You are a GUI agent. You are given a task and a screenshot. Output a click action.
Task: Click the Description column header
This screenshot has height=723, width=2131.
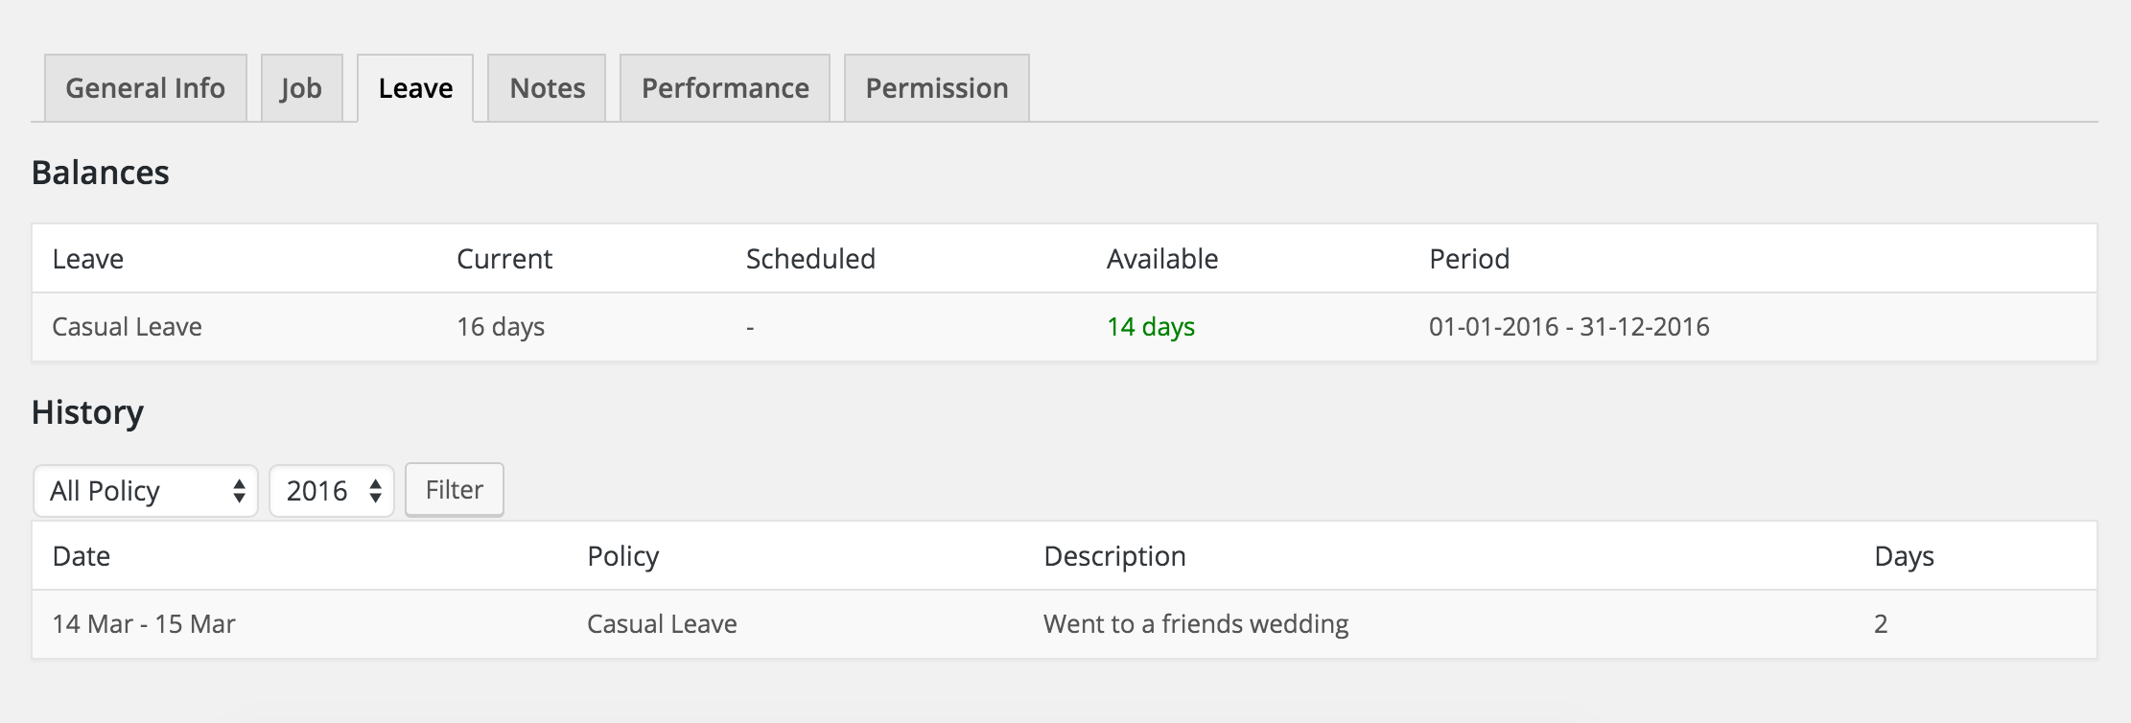pyautogui.click(x=1114, y=556)
